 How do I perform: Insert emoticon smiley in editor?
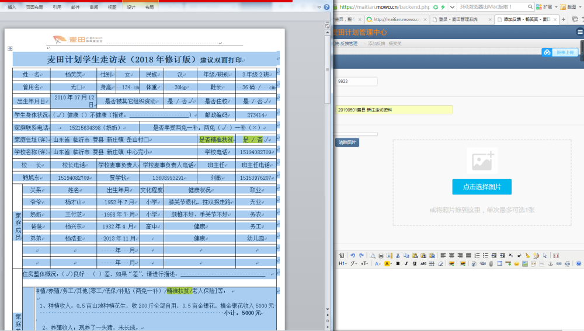click(517, 264)
